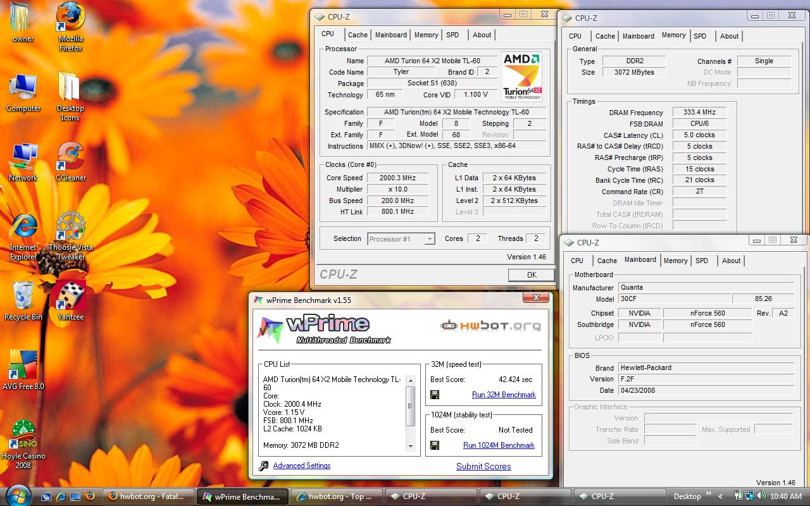Click the hwbot.org logo in wPrime
The height and width of the screenshot is (506, 810).
tap(491, 326)
